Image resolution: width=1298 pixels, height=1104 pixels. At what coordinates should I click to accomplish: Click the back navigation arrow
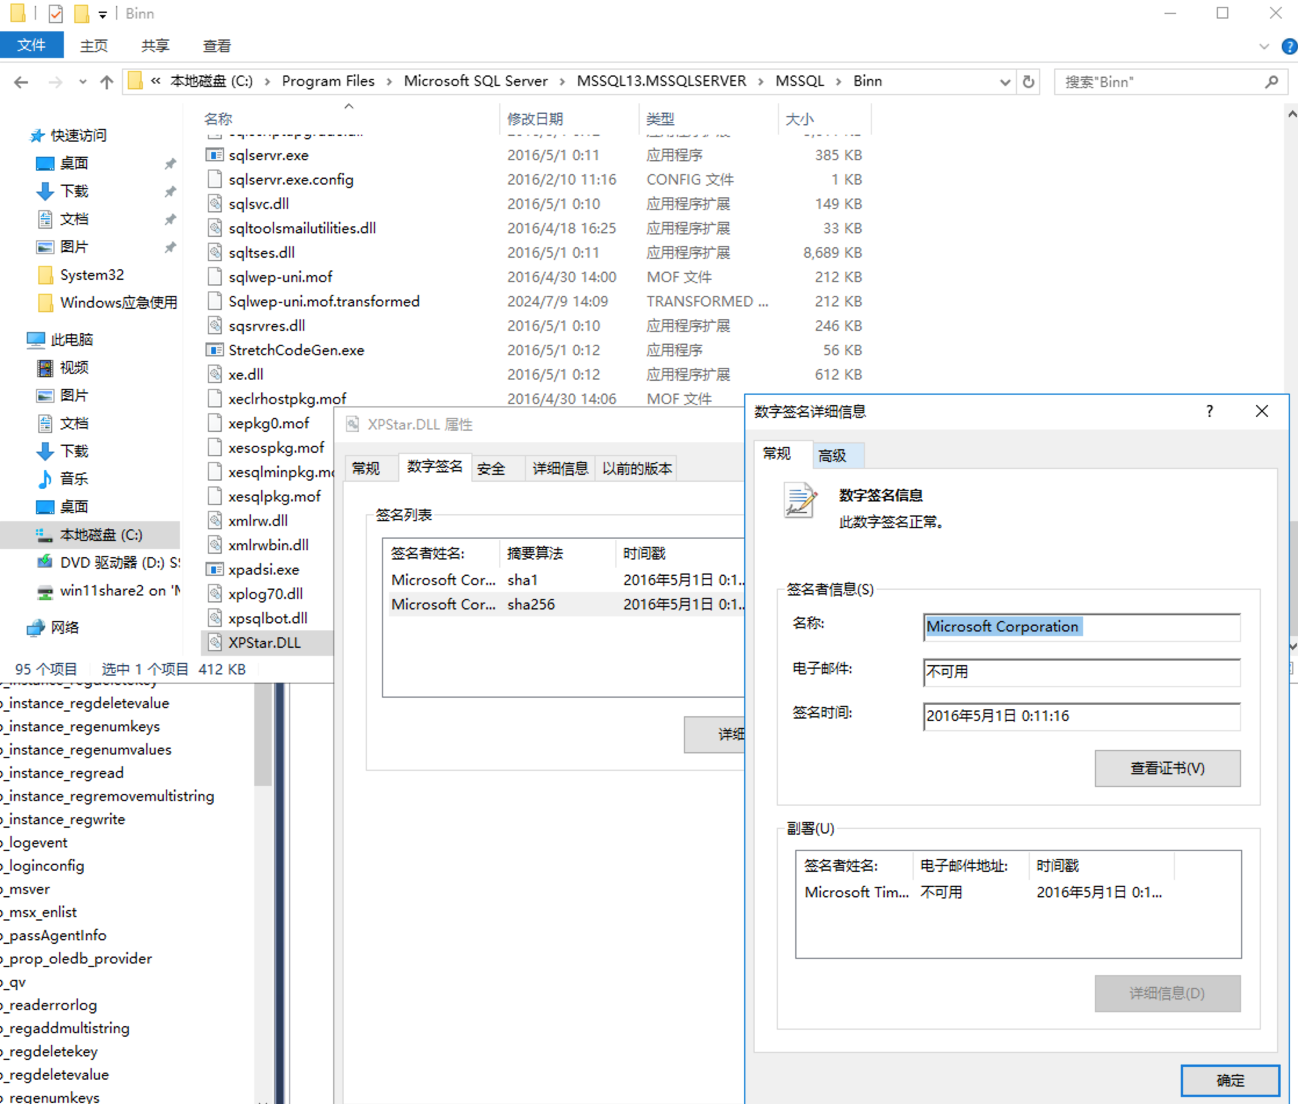click(x=21, y=82)
